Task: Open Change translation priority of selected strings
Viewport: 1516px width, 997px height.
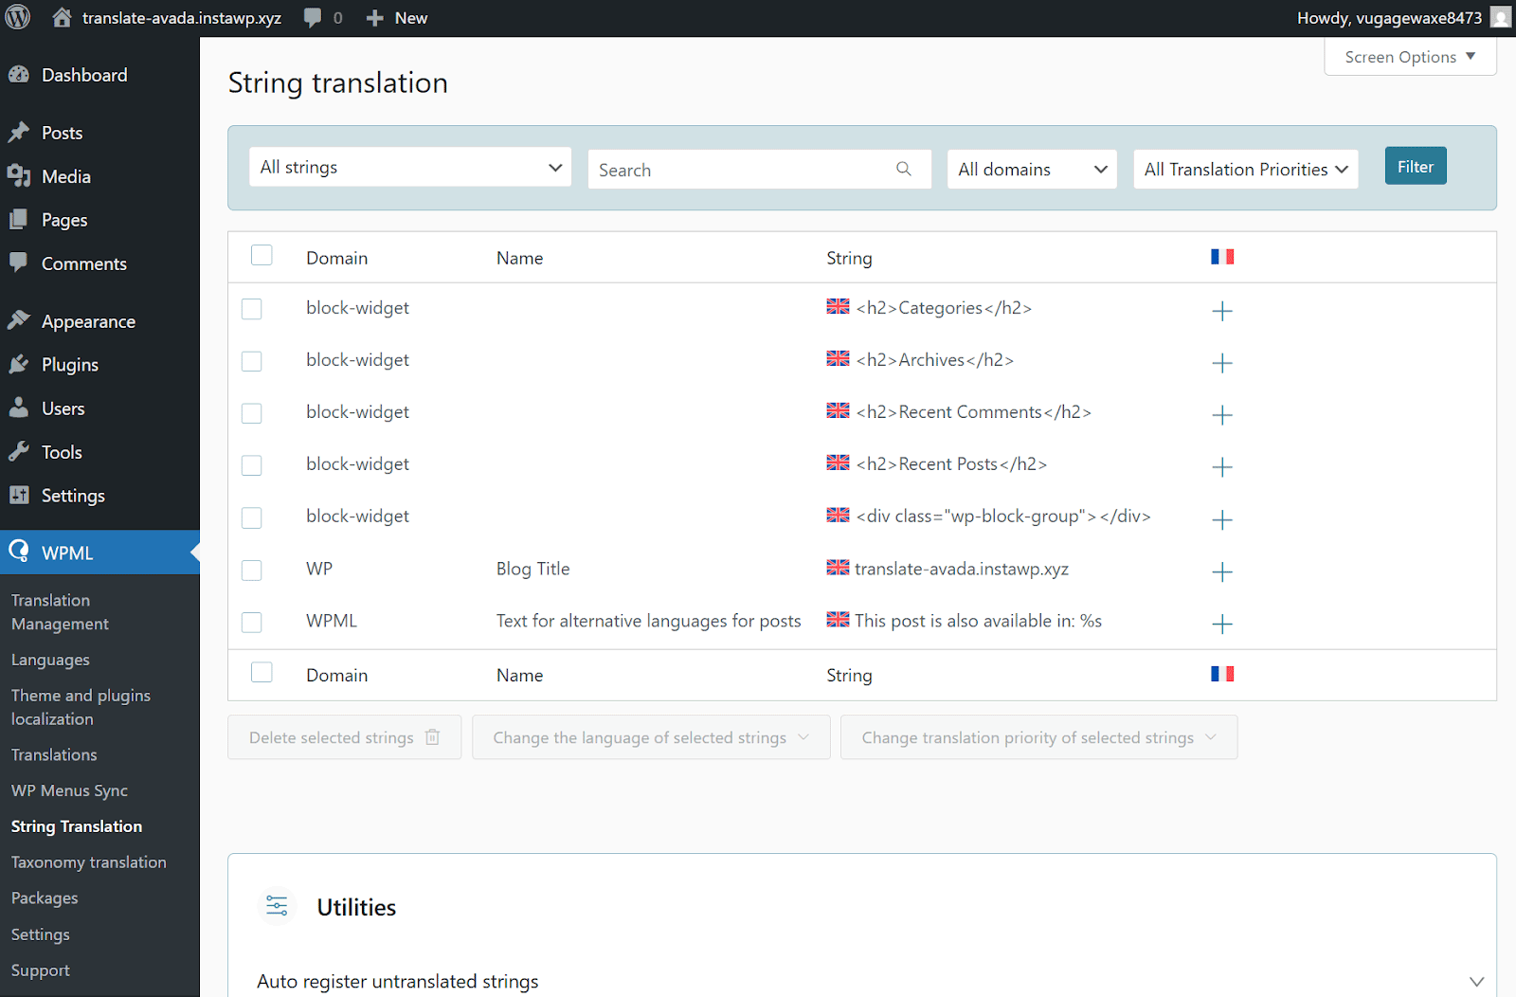Action: point(1038,737)
